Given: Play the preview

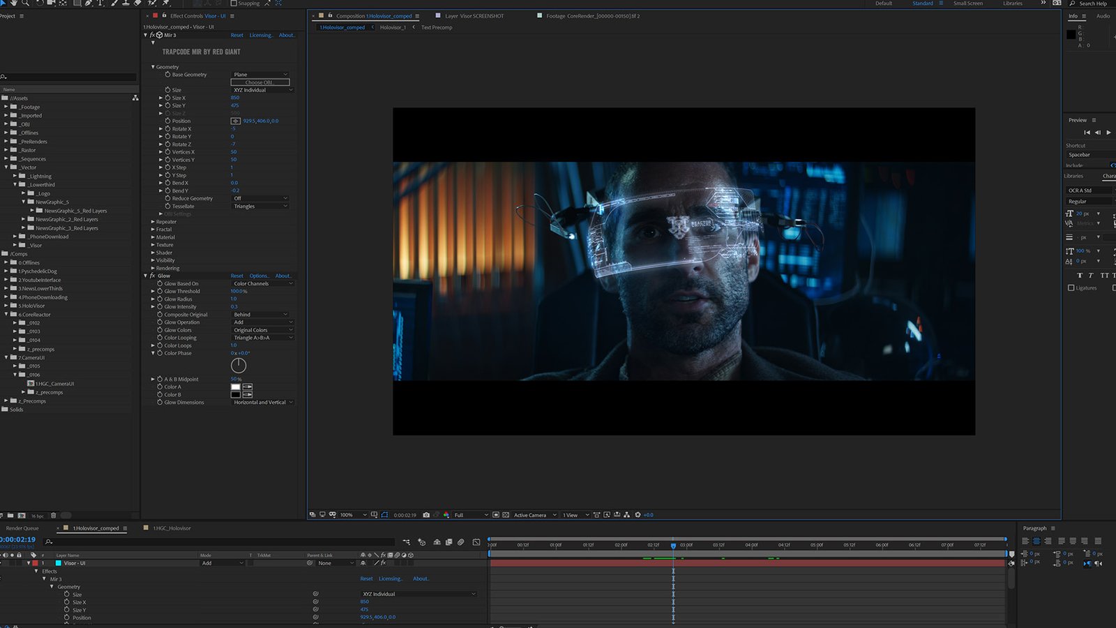Looking at the screenshot, I should point(1108,132).
